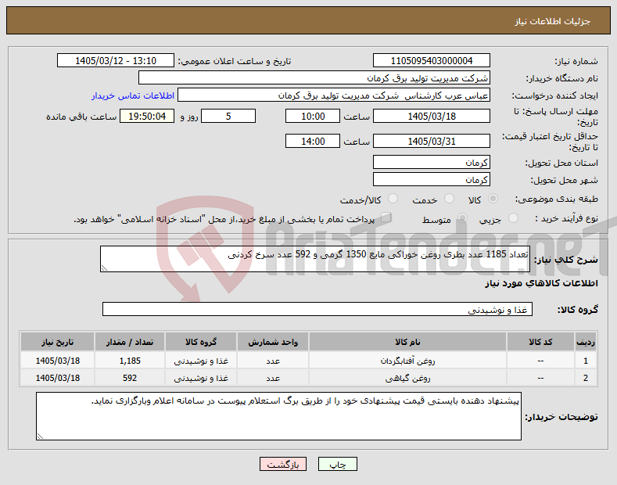Click the delivery city field کرمان
The height and width of the screenshot is (485, 617).
point(431,179)
